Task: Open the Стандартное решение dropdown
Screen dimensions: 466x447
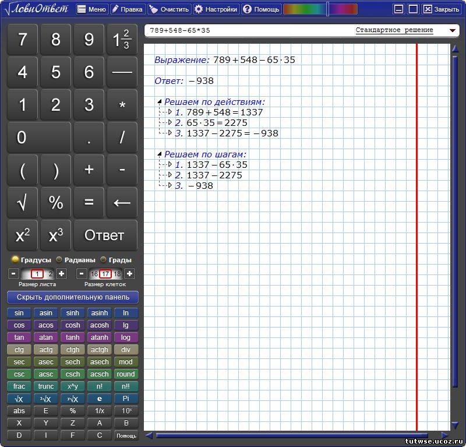Action: tap(452, 30)
